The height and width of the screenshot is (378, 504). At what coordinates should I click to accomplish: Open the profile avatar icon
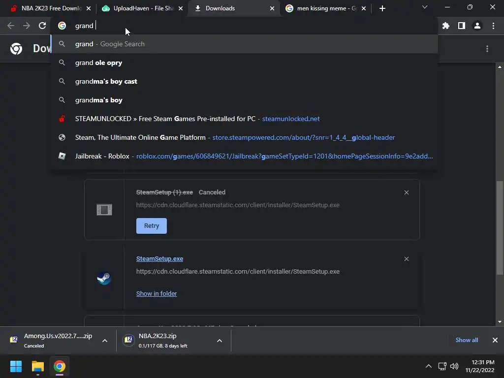click(477, 26)
